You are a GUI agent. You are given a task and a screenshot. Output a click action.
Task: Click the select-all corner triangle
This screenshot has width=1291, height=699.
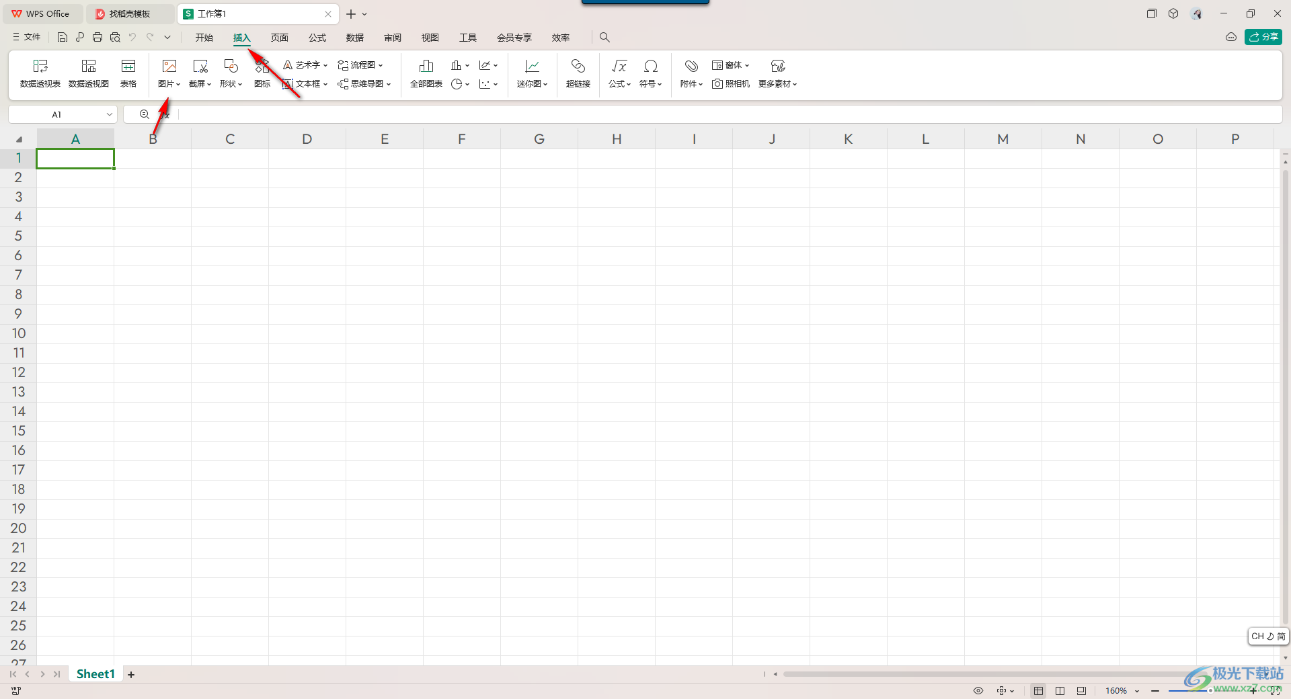click(x=19, y=140)
